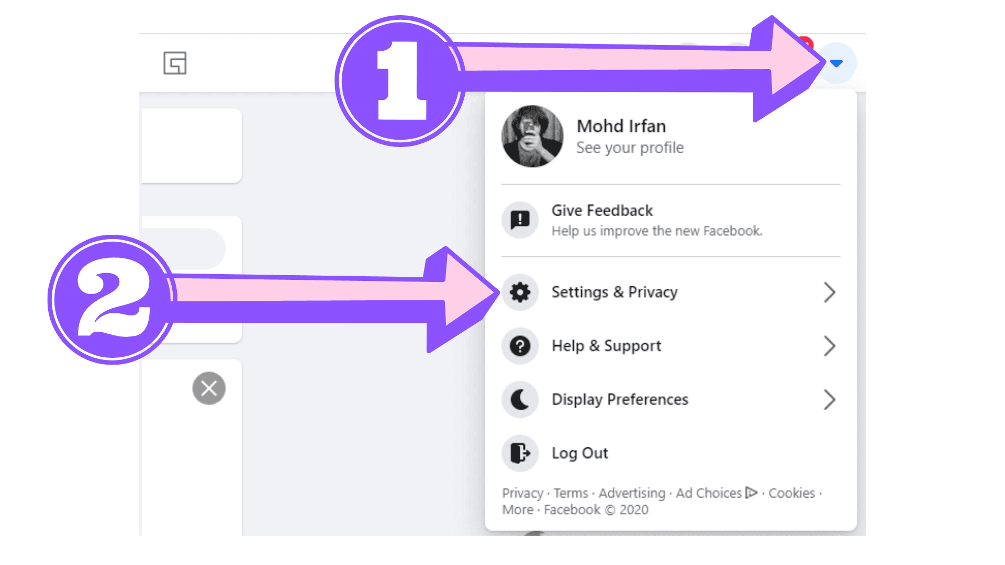The height and width of the screenshot is (565, 1005).
Task: Click the Cookies link at bottom
Action: (x=792, y=493)
